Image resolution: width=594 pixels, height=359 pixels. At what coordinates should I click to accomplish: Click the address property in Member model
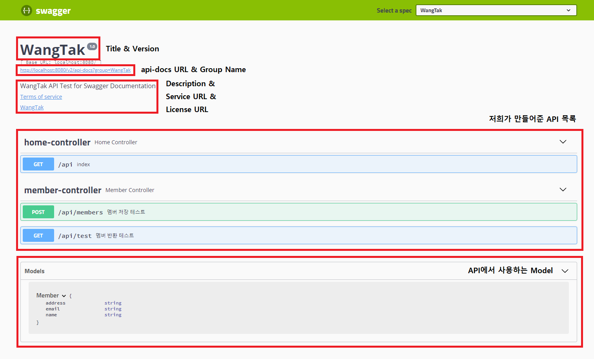[56, 303]
